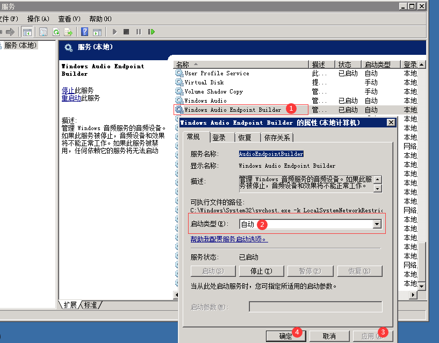Switch to the 依存关系 tab
The image size is (439, 343).
[x=277, y=138]
